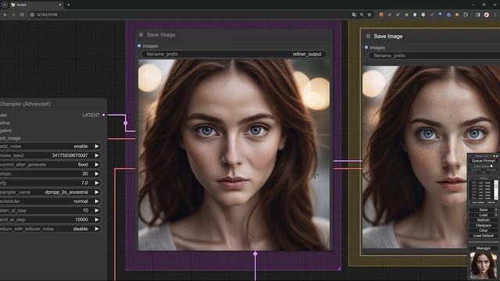Click the noise_seed value 34175939870097
500x281 pixels.
click(70, 155)
